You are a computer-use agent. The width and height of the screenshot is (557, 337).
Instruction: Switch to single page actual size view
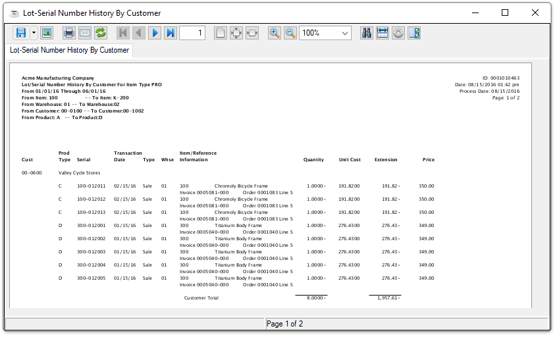point(221,33)
